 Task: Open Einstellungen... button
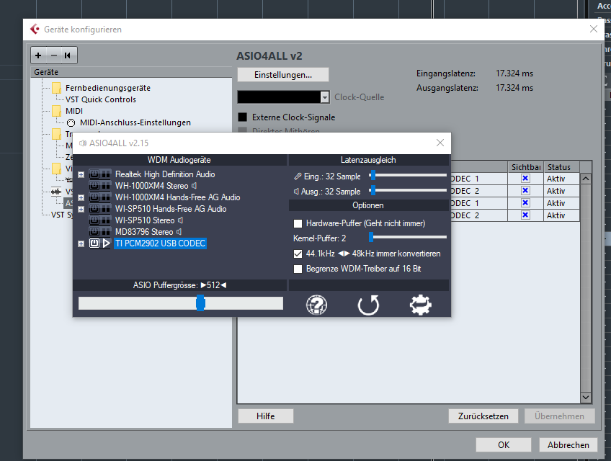(283, 75)
